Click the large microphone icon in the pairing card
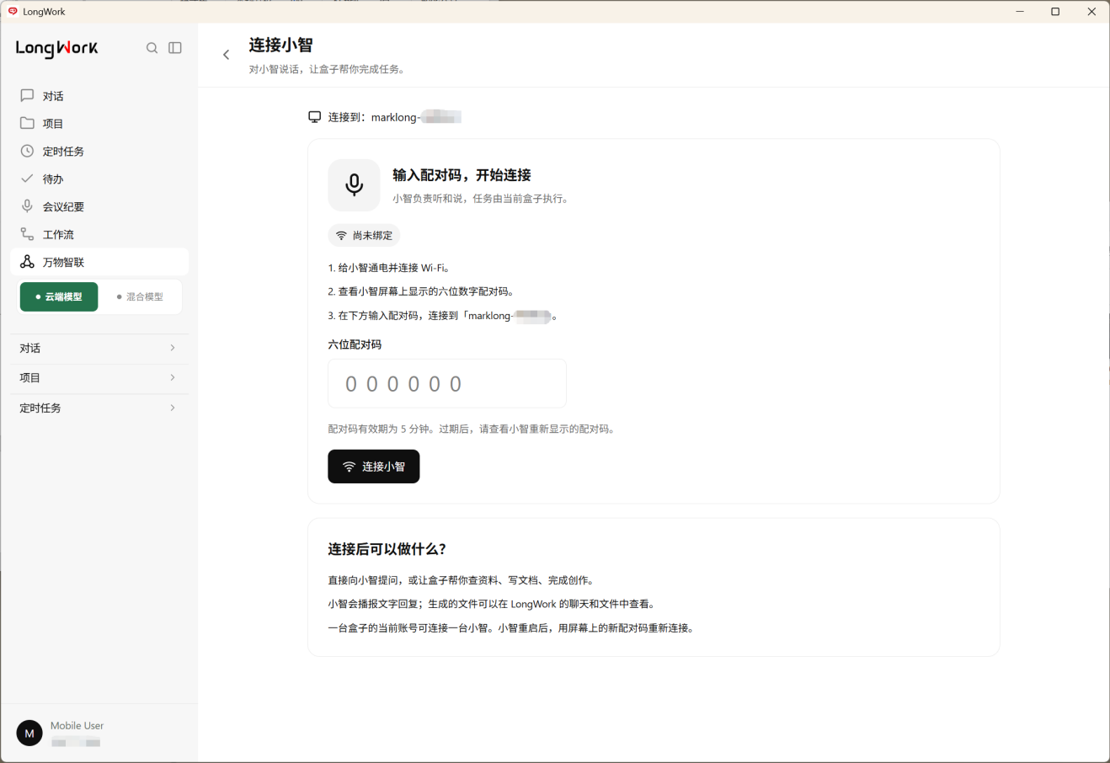 point(354,185)
